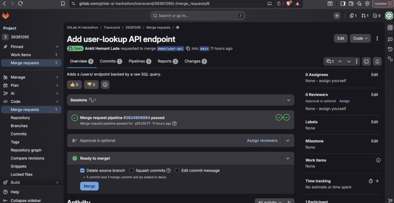The image size is (394, 203).
Task: Expand the approval section chevron
Action: click(288, 140)
